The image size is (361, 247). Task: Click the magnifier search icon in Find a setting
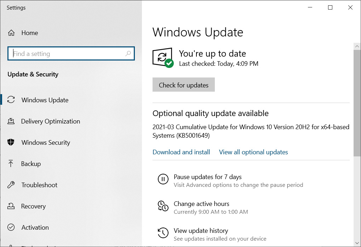pyautogui.click(x=128, y=54)
